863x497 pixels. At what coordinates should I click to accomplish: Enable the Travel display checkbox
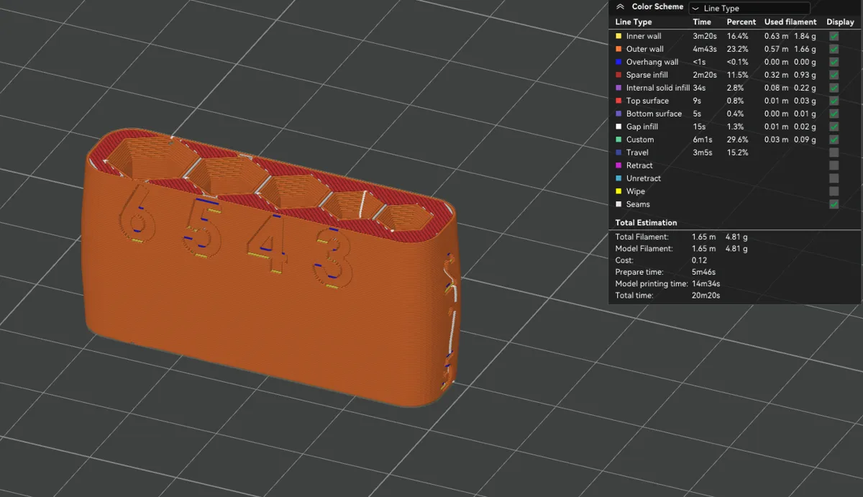coord(834,152)
